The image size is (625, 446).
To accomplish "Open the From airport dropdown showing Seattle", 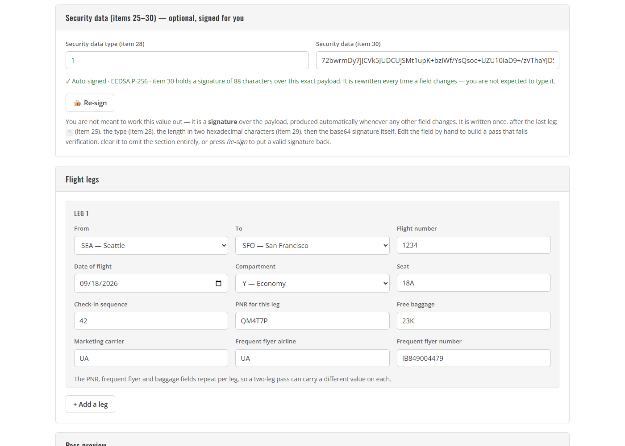I will coord(151,245).
